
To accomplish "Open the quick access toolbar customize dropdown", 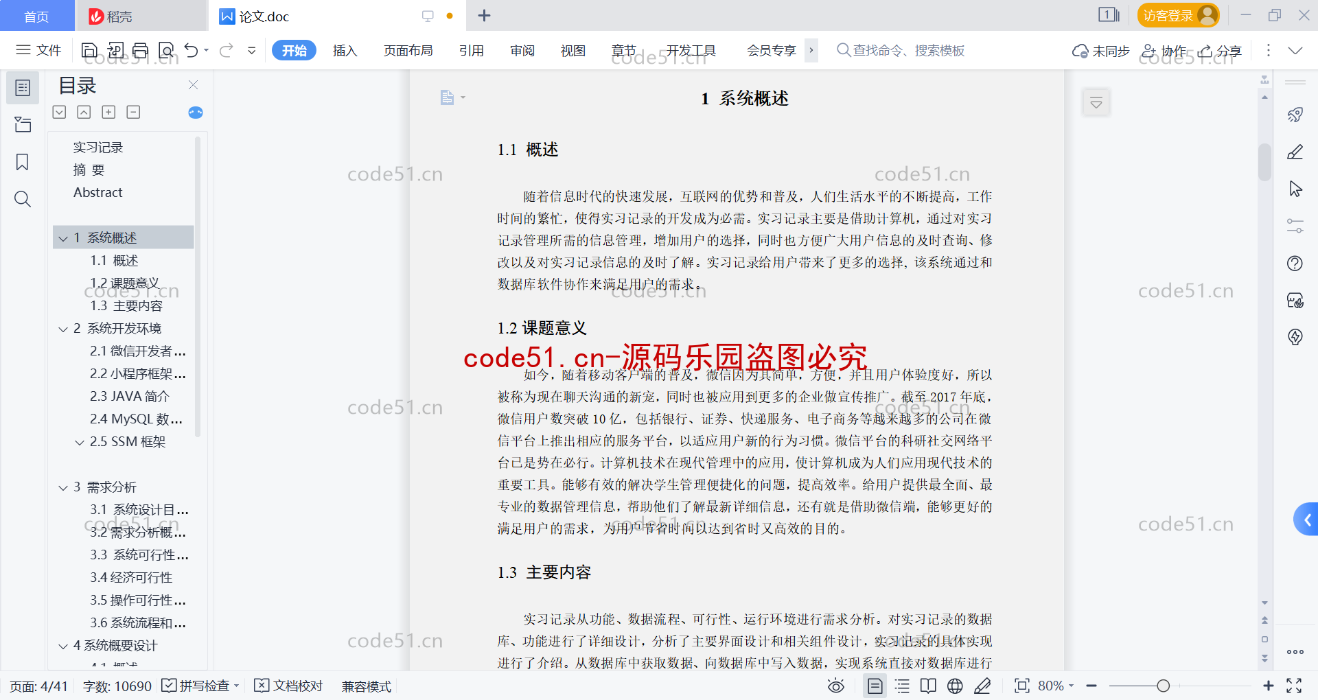I will coord(251,50).
